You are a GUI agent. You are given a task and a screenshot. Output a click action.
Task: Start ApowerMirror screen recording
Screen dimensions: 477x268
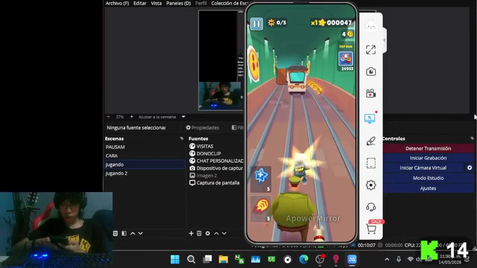click(x=371, y=93)
